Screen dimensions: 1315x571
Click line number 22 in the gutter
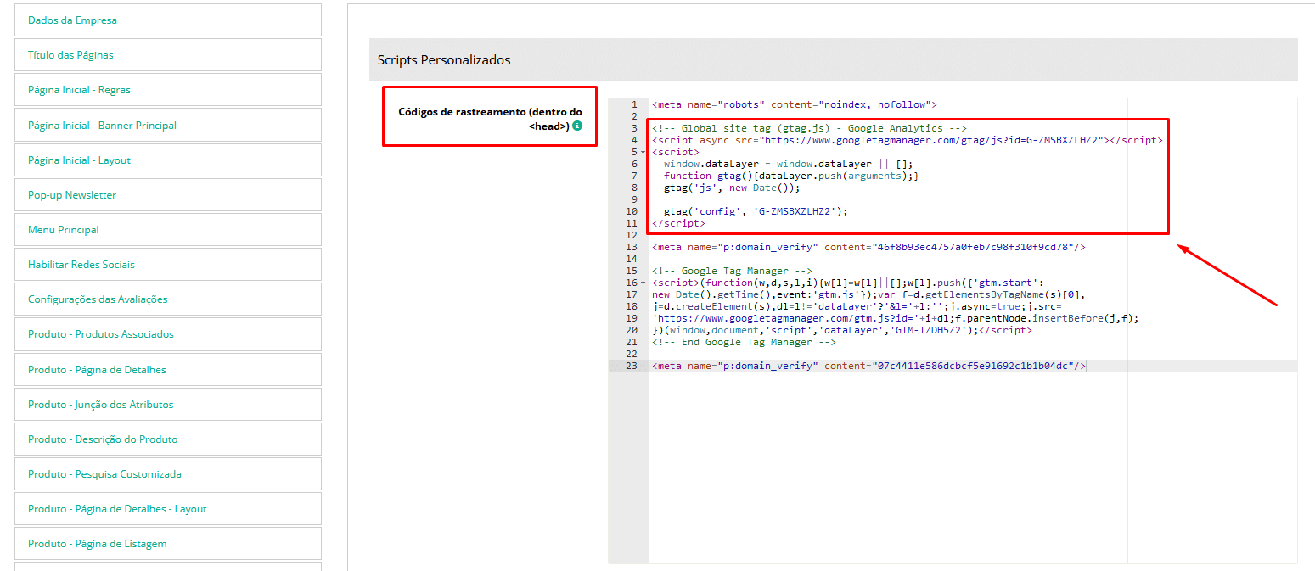[x=631, y=354]
